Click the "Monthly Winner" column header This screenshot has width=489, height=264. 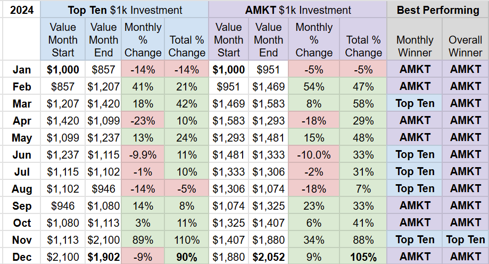[x=415, y=46]
